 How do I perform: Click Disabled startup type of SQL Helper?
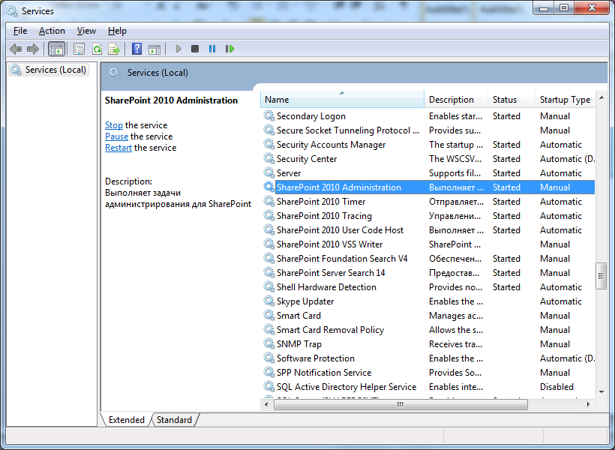tap(556, 387)
